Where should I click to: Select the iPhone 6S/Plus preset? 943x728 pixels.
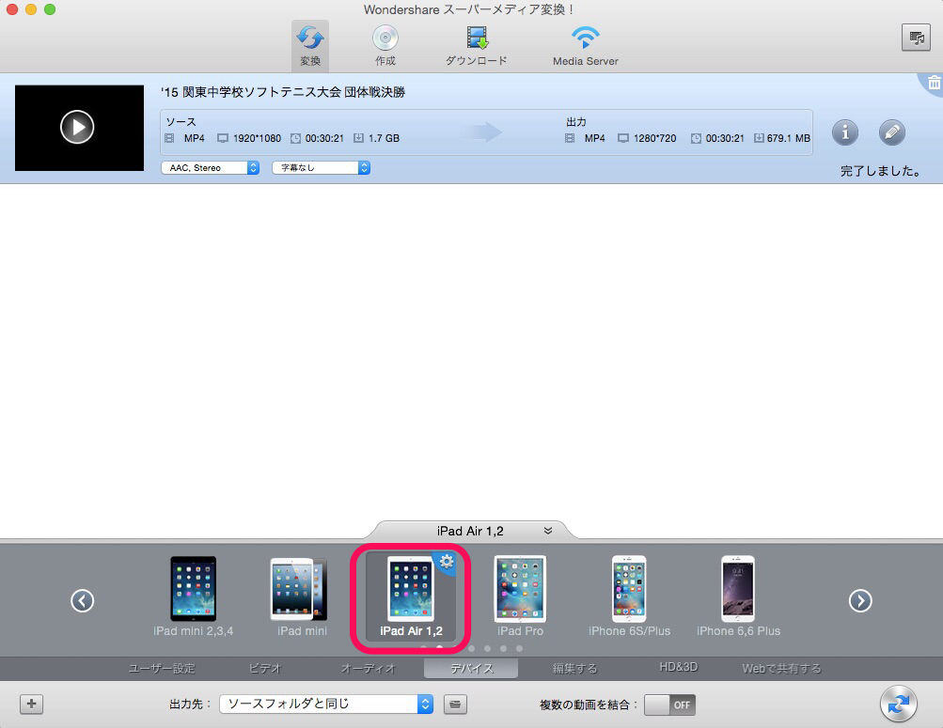629,596
